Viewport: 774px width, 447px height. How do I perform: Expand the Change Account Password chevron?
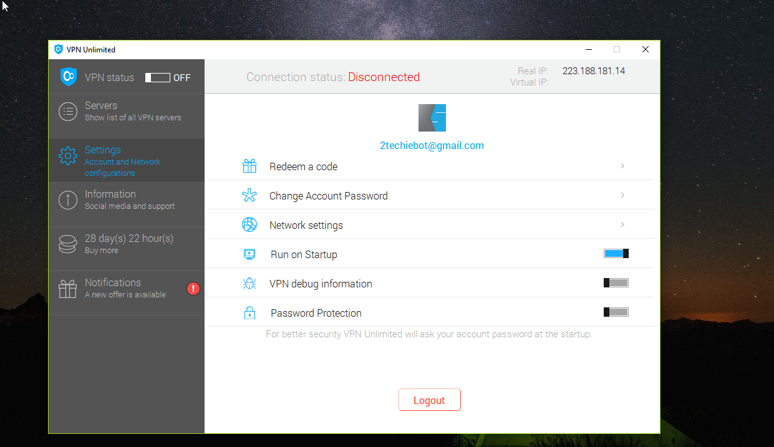[x=622, y=195]
